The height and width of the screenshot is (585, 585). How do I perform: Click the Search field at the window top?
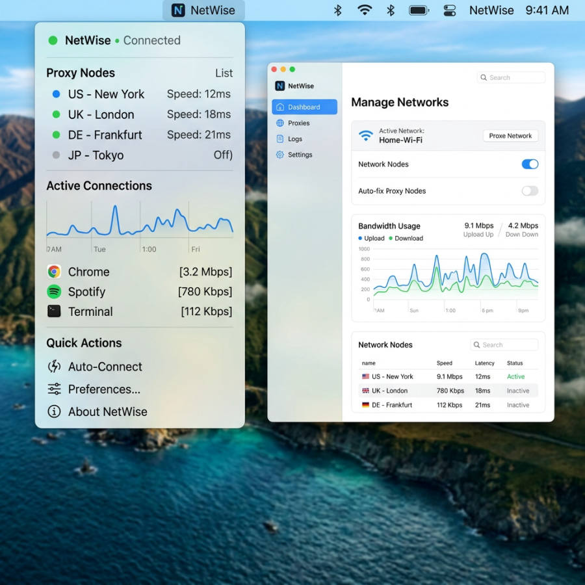tap(511, 77)
